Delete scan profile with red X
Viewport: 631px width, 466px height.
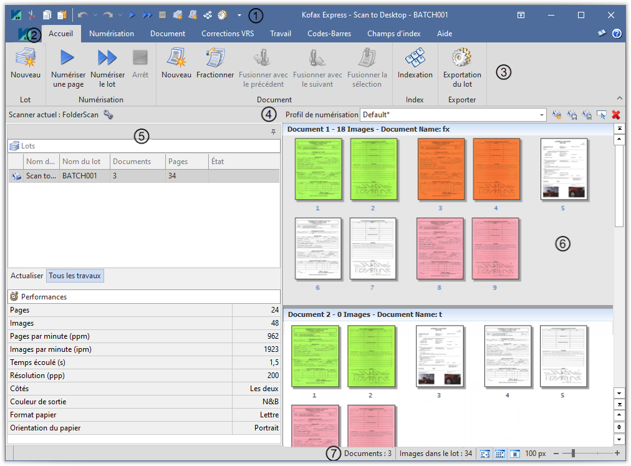tap(616, 115)
